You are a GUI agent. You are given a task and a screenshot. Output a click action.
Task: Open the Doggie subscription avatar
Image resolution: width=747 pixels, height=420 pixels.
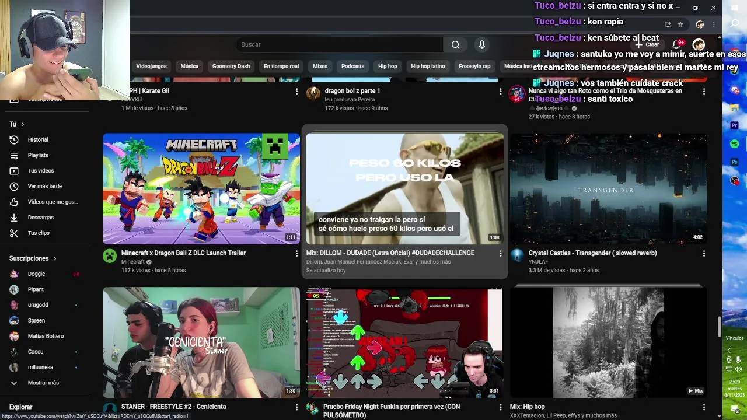pyautogui.click(x=14, y=274)
